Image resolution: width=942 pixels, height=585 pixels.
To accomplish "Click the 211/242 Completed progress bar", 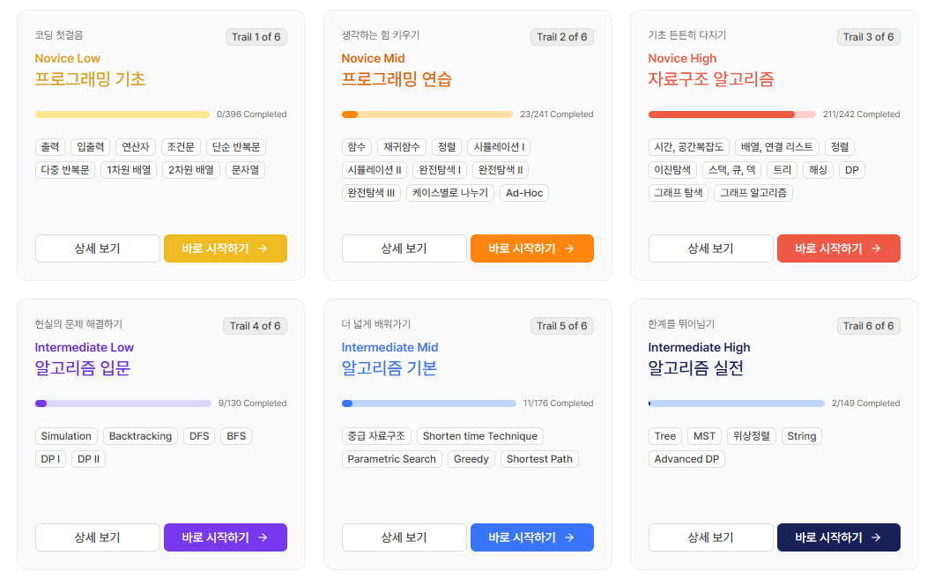I will click(x=730, y=114).
